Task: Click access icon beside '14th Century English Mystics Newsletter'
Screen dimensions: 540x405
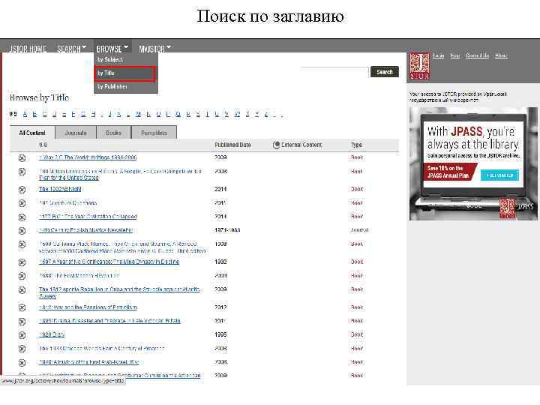Action: (22, 230)
